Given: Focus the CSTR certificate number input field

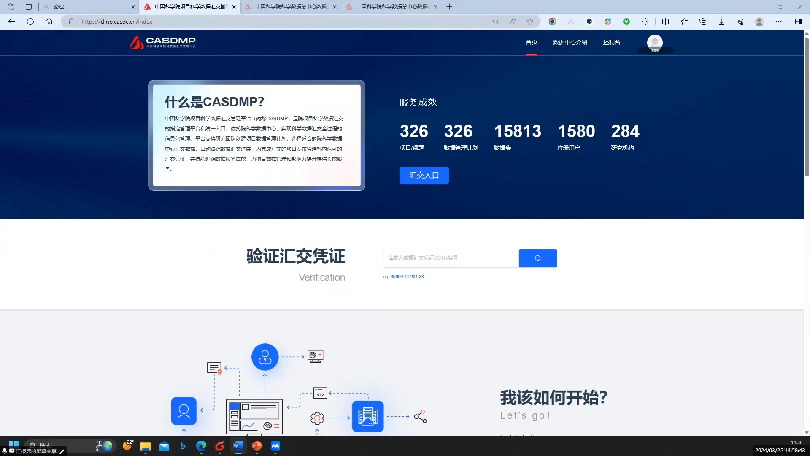Looking at the screenshot, I should click(x=451, y=258).
